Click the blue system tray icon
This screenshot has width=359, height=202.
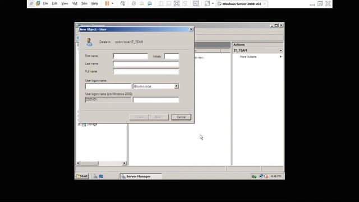261,176
